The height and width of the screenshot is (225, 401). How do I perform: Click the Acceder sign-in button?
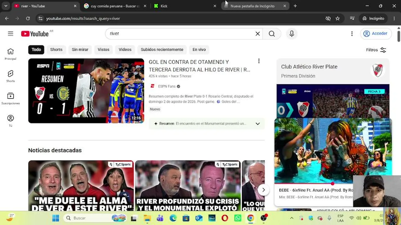tap(376, 34)
